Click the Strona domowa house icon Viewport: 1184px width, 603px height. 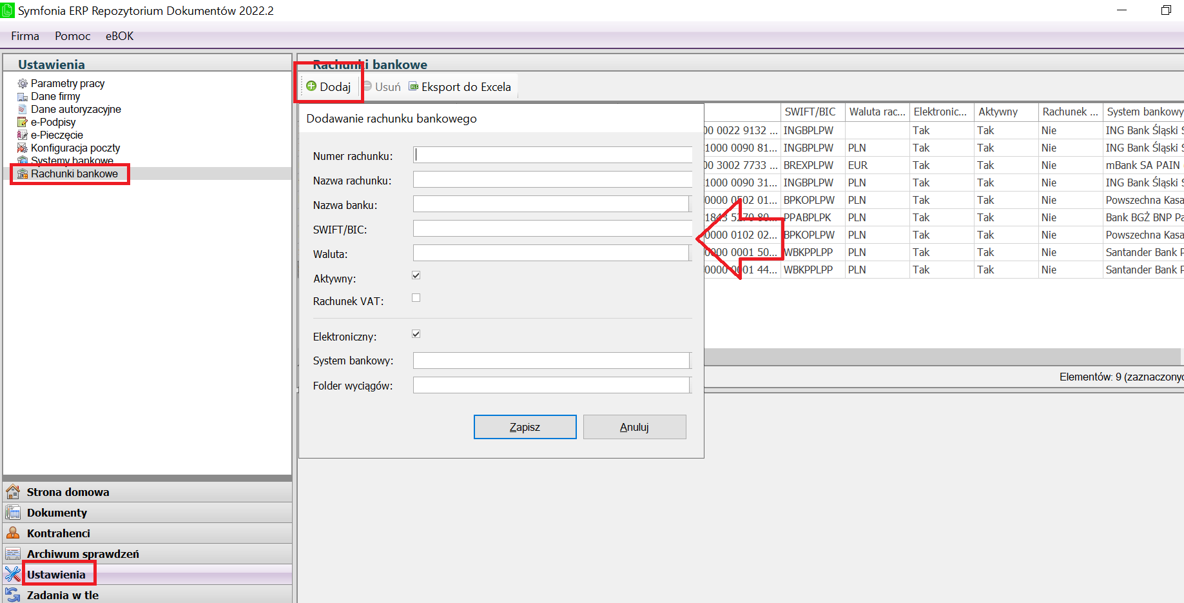(13, 492)
